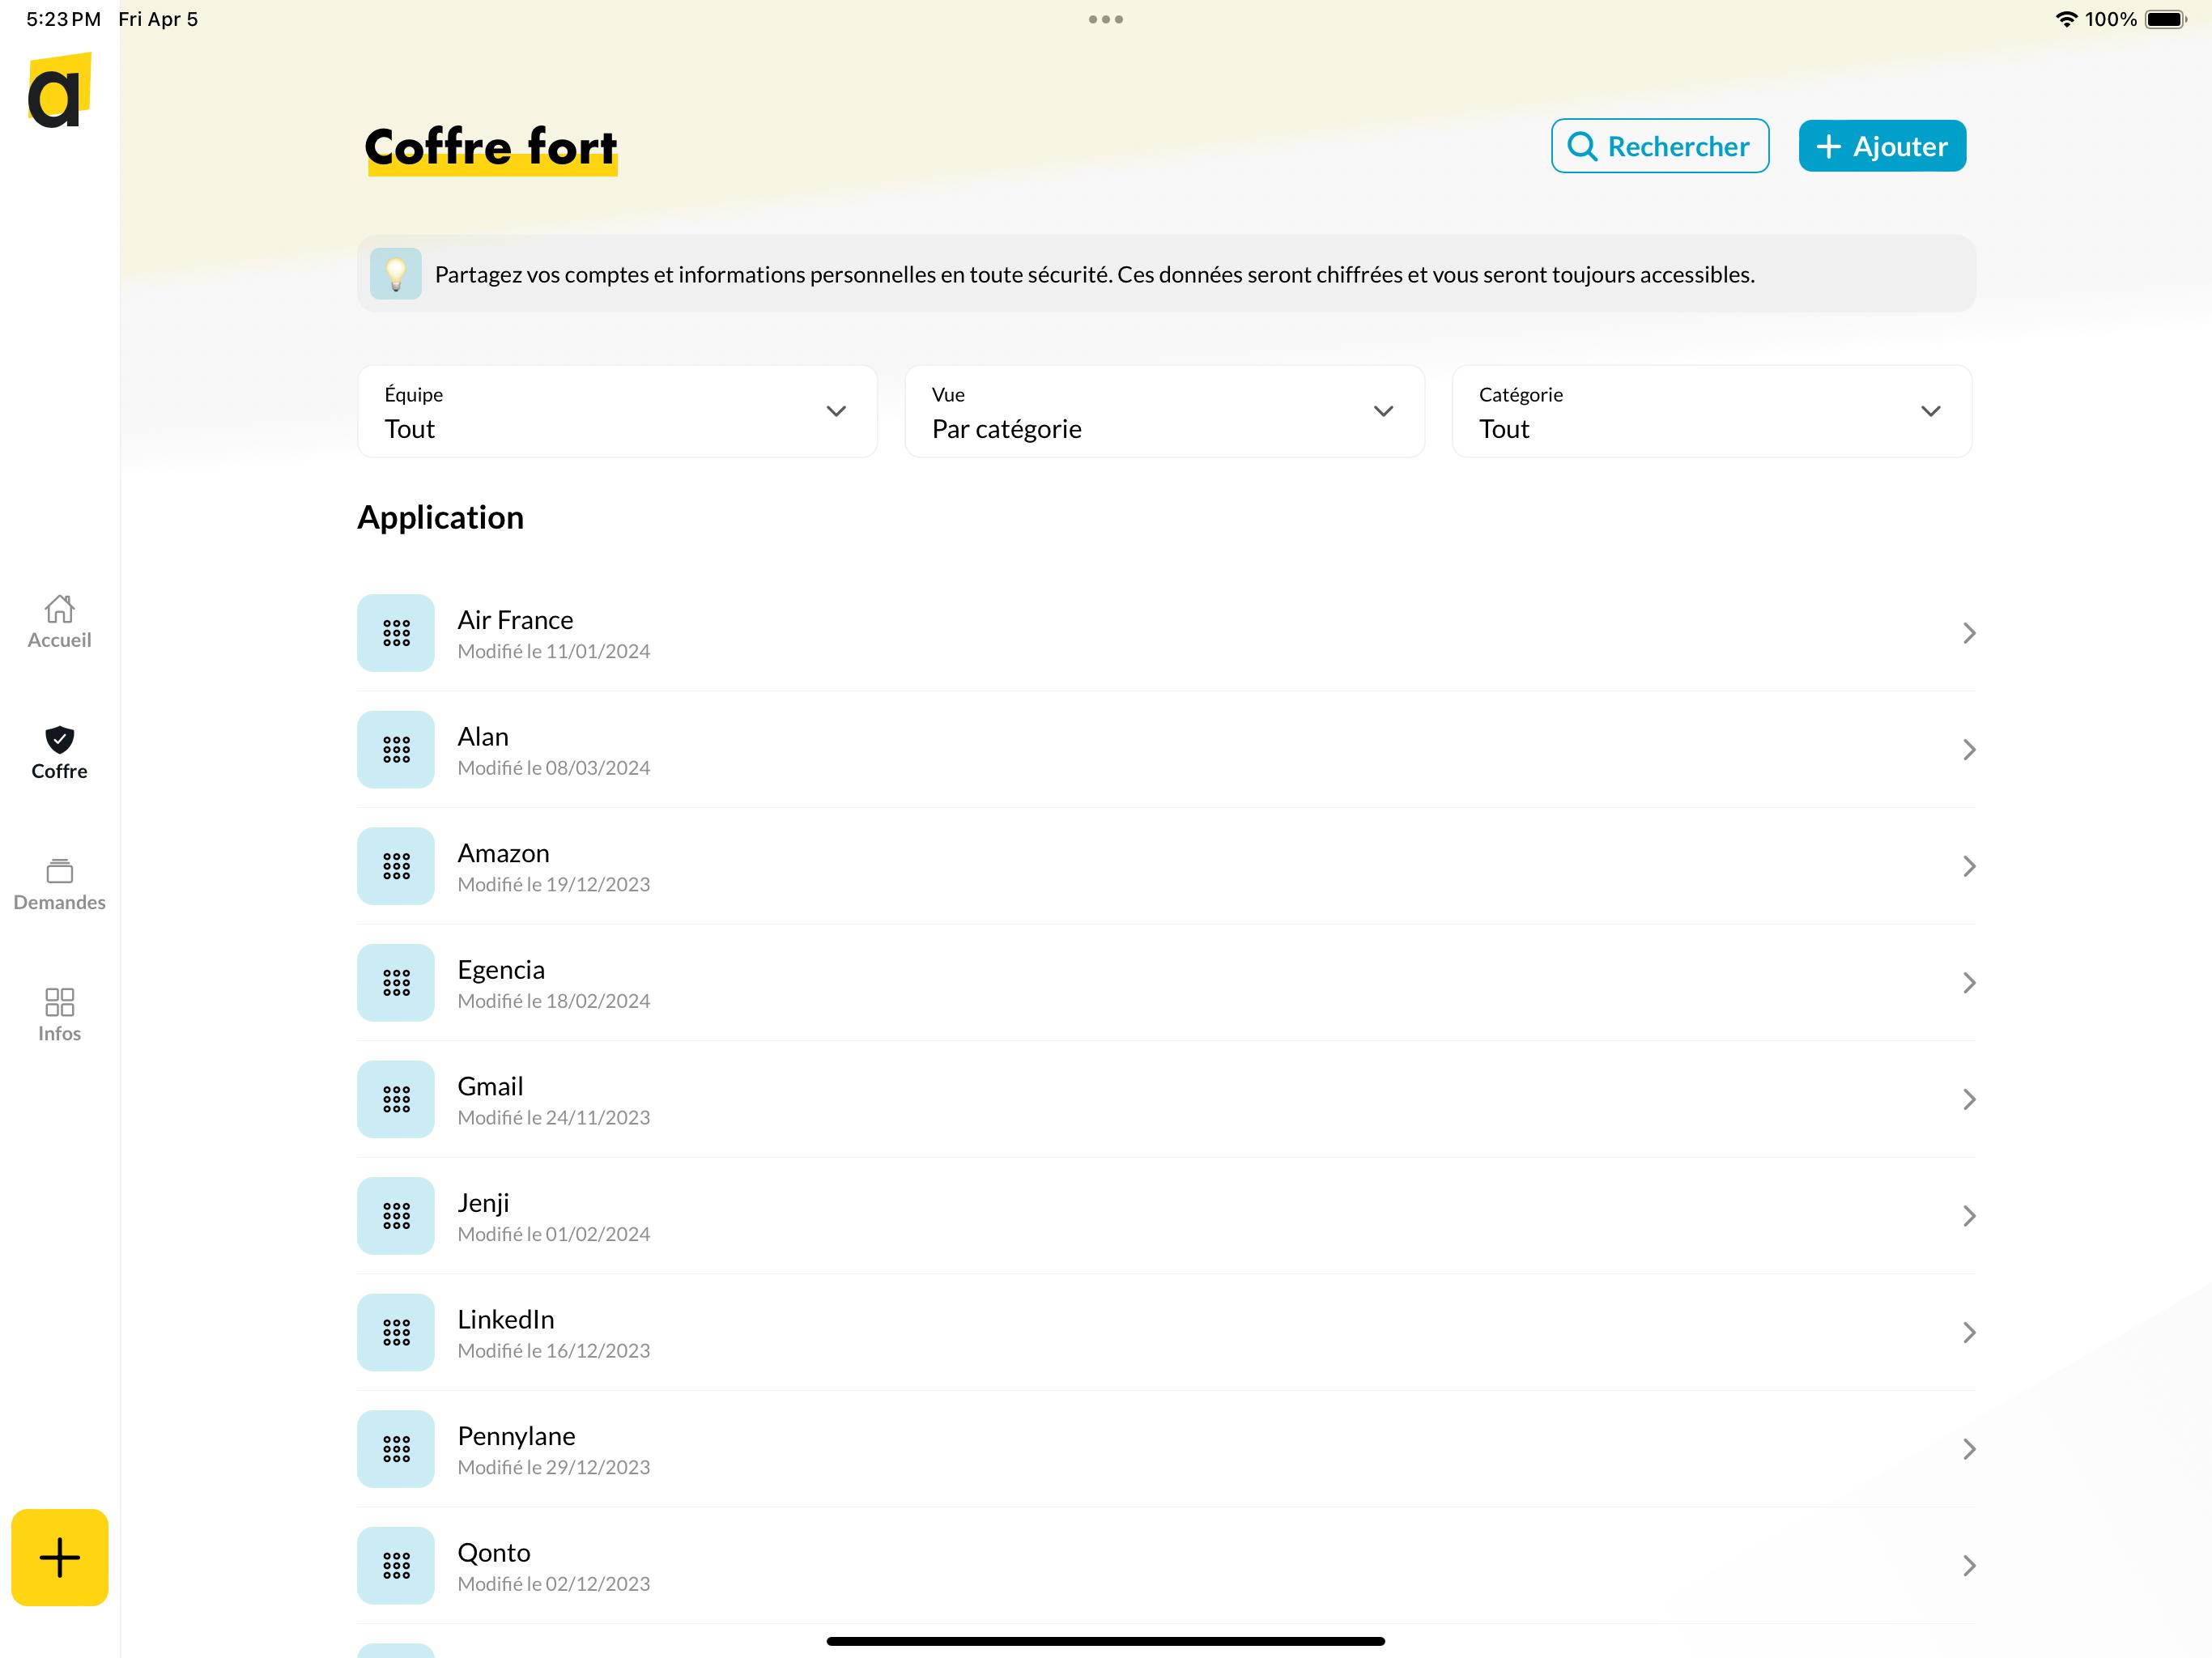
Task: Expand the Air France entry chevron
Action: (x=1969, y=633)
